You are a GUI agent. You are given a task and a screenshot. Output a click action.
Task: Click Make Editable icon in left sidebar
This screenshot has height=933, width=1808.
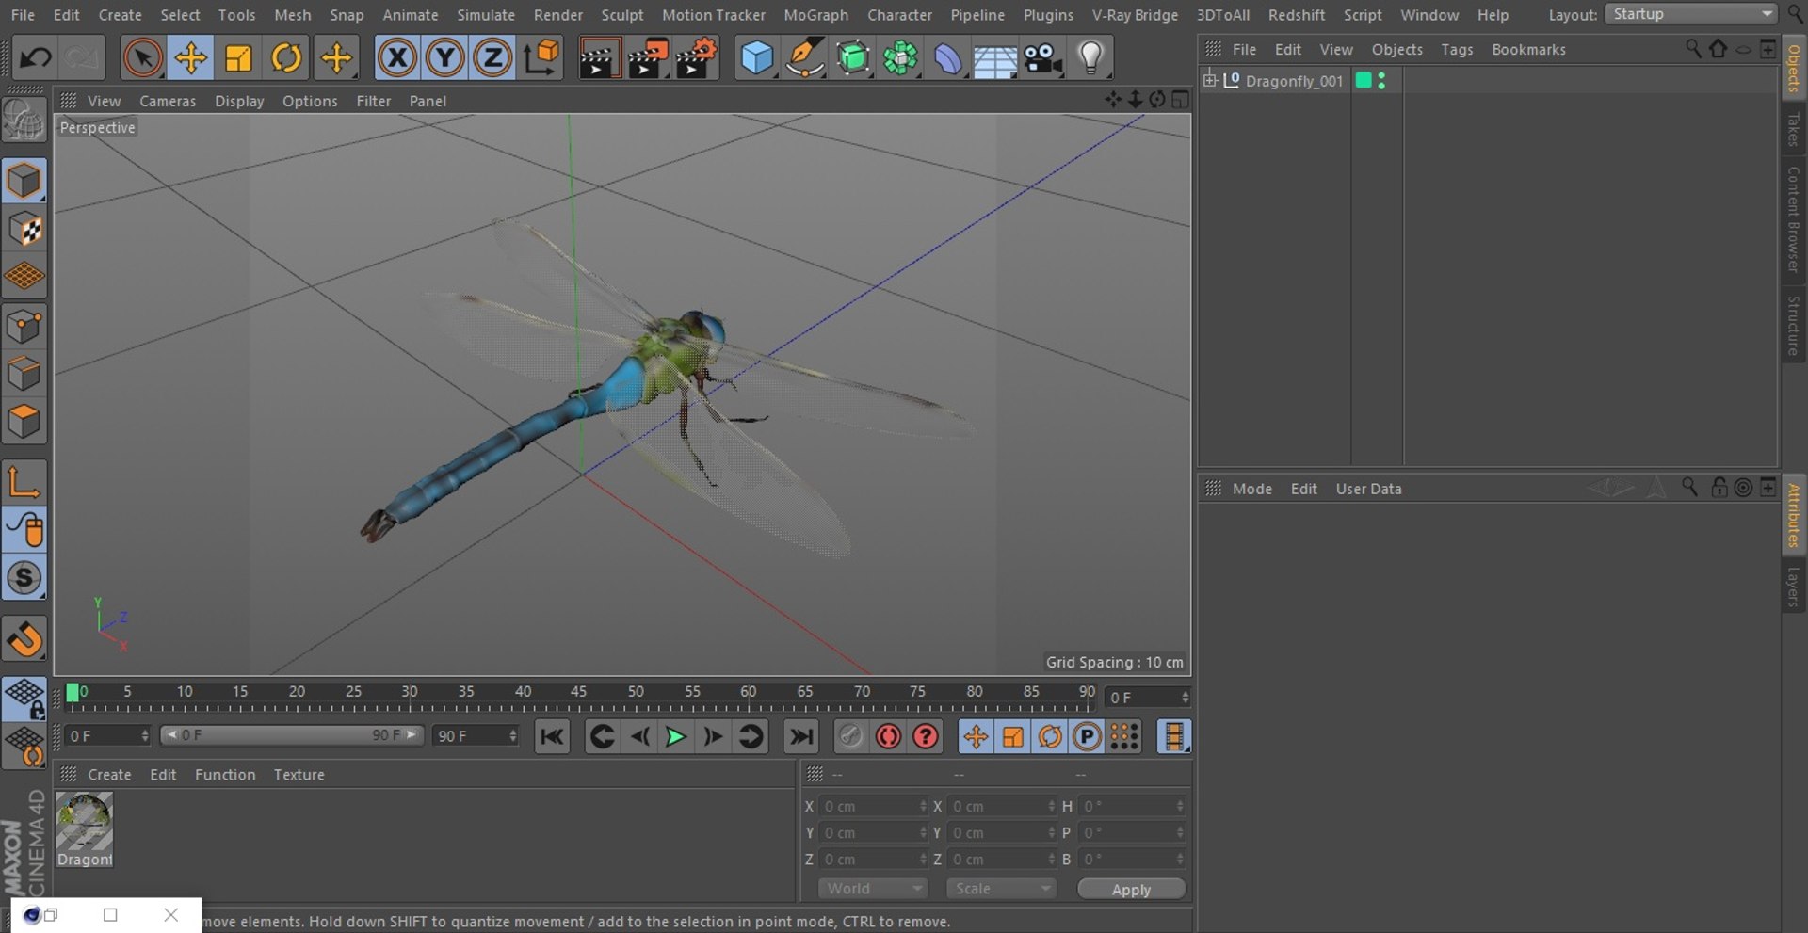[x=24, y=121]
